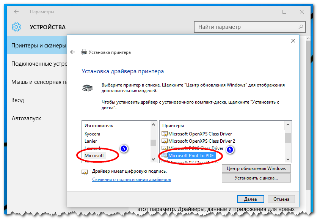Click the printer icon beside Microsoft Print To PDF
The image size is (317, 222).
(x=165, y=156)
